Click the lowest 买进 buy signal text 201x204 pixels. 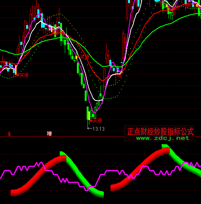98,121
